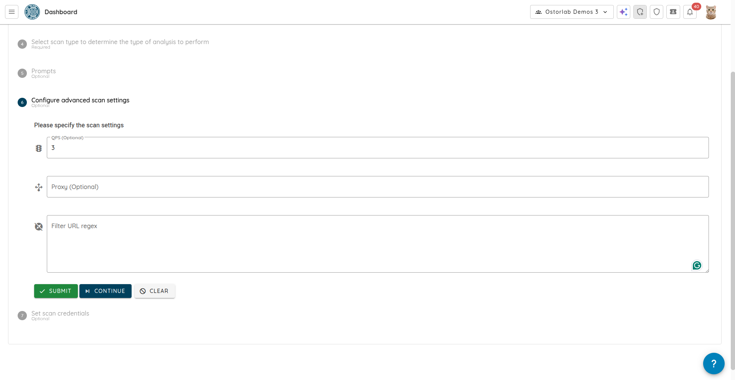This screenshot has width=735, height=380.
Task: Expand step 4 Select scan type
Action: point(120,42)
